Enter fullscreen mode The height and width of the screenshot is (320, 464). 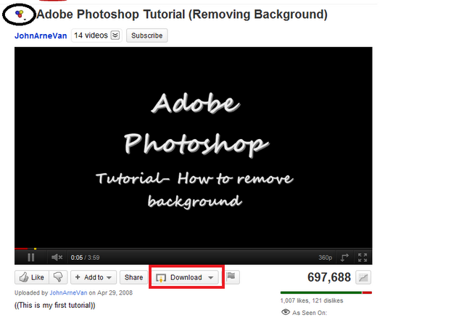(x=362, y=257)
